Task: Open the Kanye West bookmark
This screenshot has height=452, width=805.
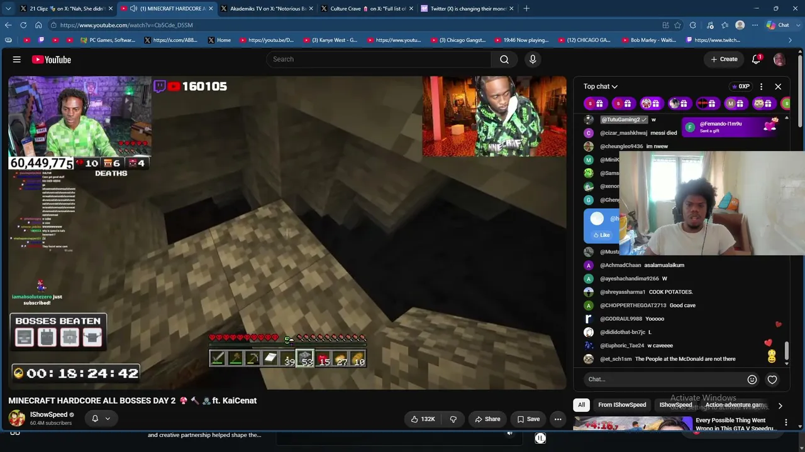Action: point(330,40)
